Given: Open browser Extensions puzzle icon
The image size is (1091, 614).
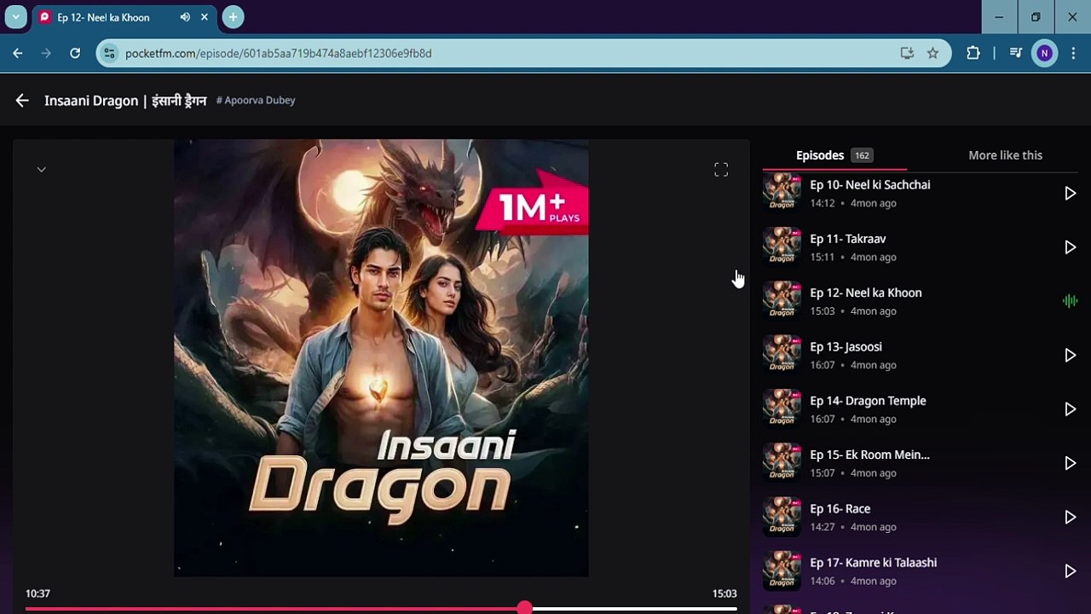Looking at the screenshot, I should (x=973, y=53).
